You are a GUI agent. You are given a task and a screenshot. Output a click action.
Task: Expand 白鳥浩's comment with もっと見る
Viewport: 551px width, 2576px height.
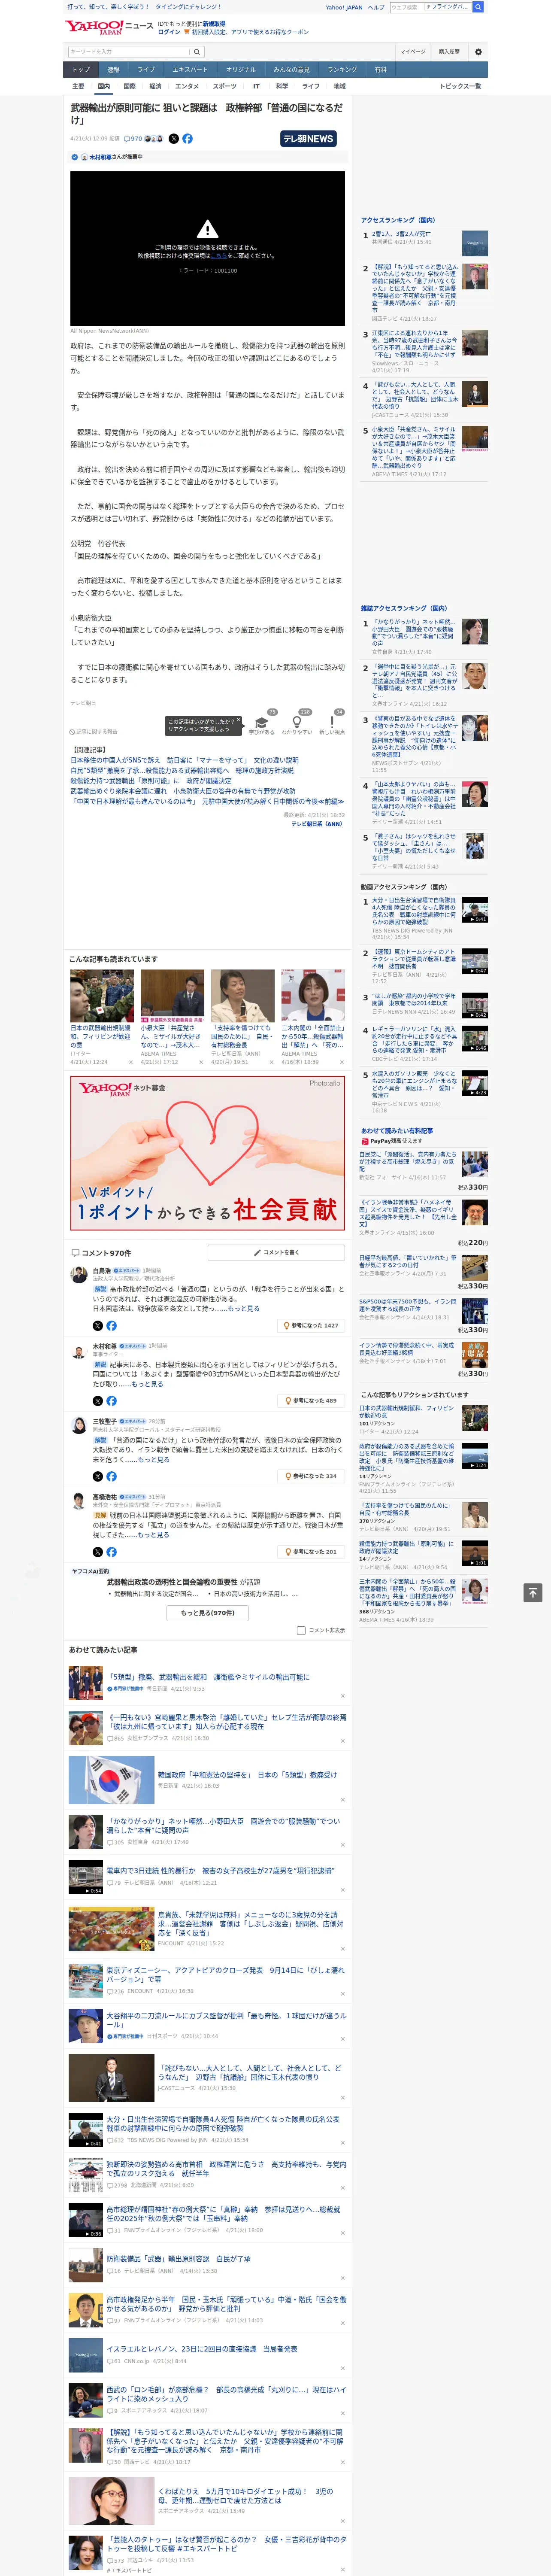click(x=244, y=1308)
